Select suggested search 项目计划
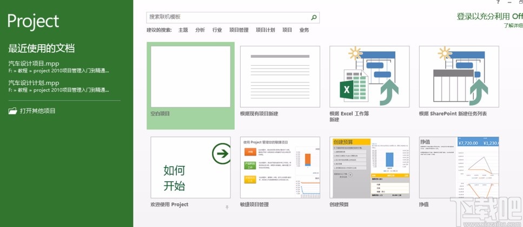The width and height of the screenshot is (523, 227). pyautogui.click(x=266, y=30)
